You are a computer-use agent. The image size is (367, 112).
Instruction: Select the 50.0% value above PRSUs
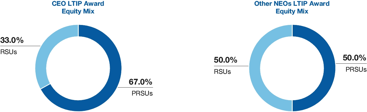[354, 58]
